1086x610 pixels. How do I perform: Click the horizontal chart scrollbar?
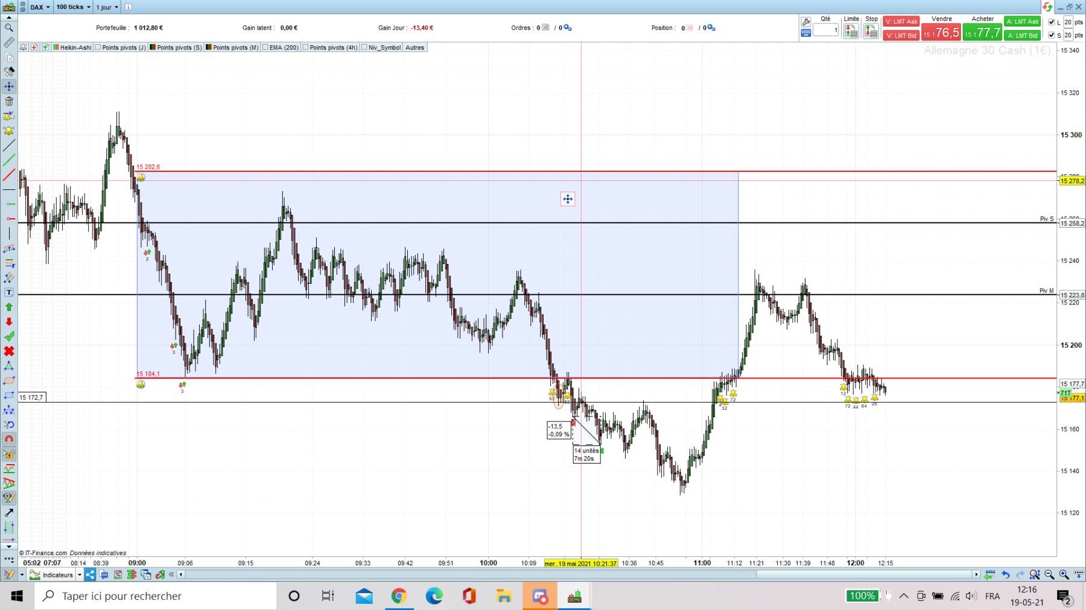pos(579,574)
